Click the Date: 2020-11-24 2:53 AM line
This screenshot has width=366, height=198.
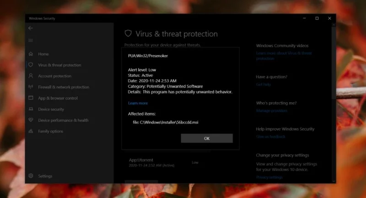152,81
